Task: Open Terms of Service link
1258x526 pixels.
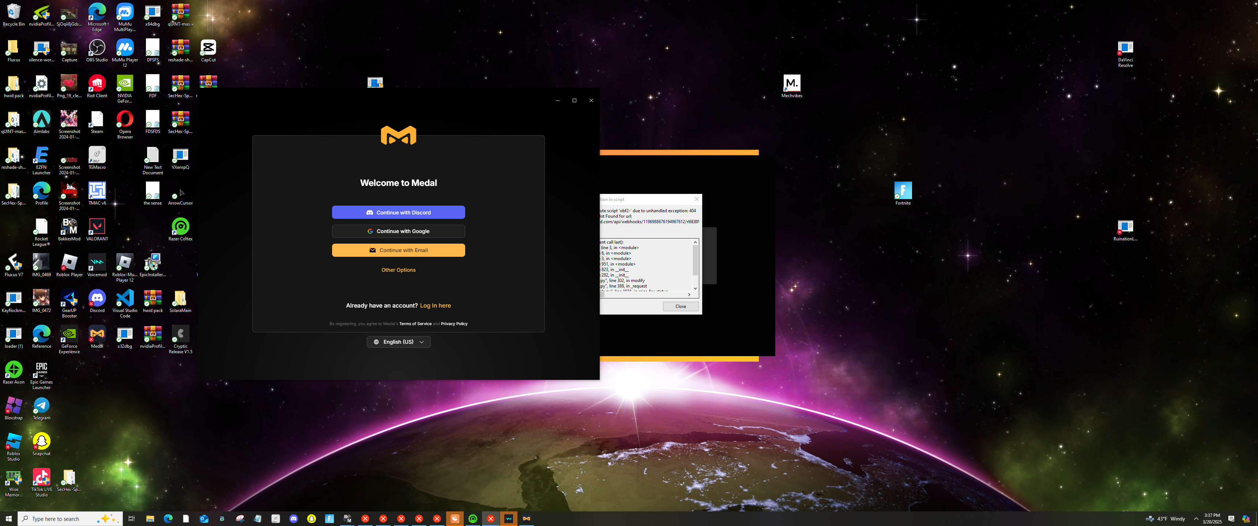Action: (x=415, y=324)
